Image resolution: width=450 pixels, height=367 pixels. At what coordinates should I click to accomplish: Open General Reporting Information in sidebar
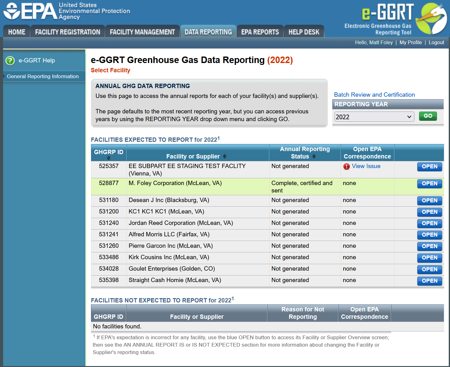[x=43, y=76]
